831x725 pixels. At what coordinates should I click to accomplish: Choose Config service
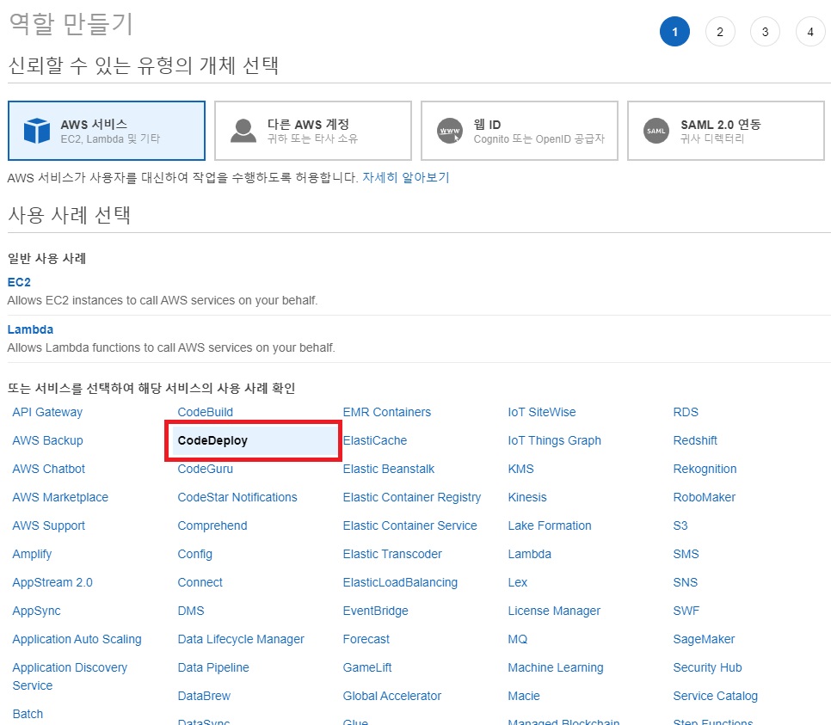coord(195,554)
